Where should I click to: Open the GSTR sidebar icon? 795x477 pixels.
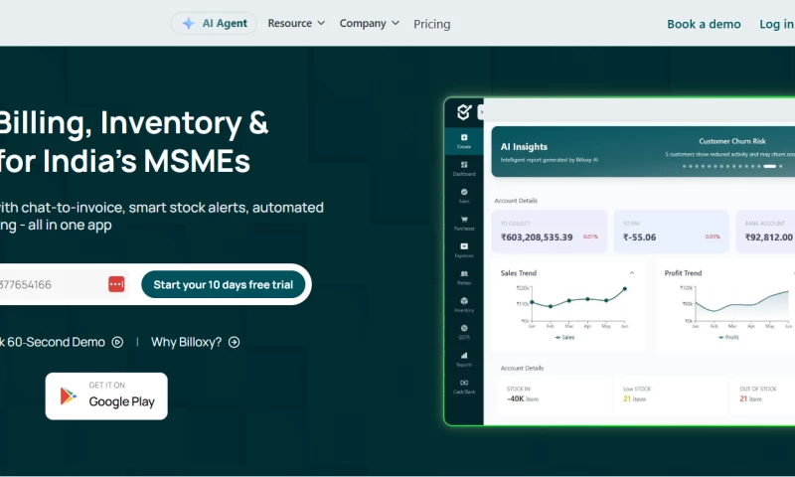(x=464, y=332)
